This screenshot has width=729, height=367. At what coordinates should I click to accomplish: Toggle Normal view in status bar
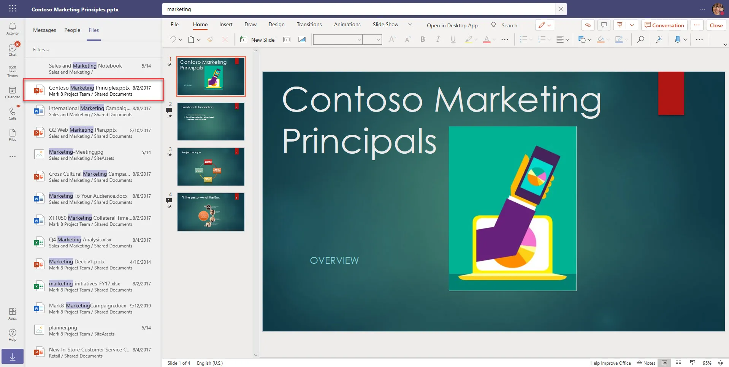664,363
